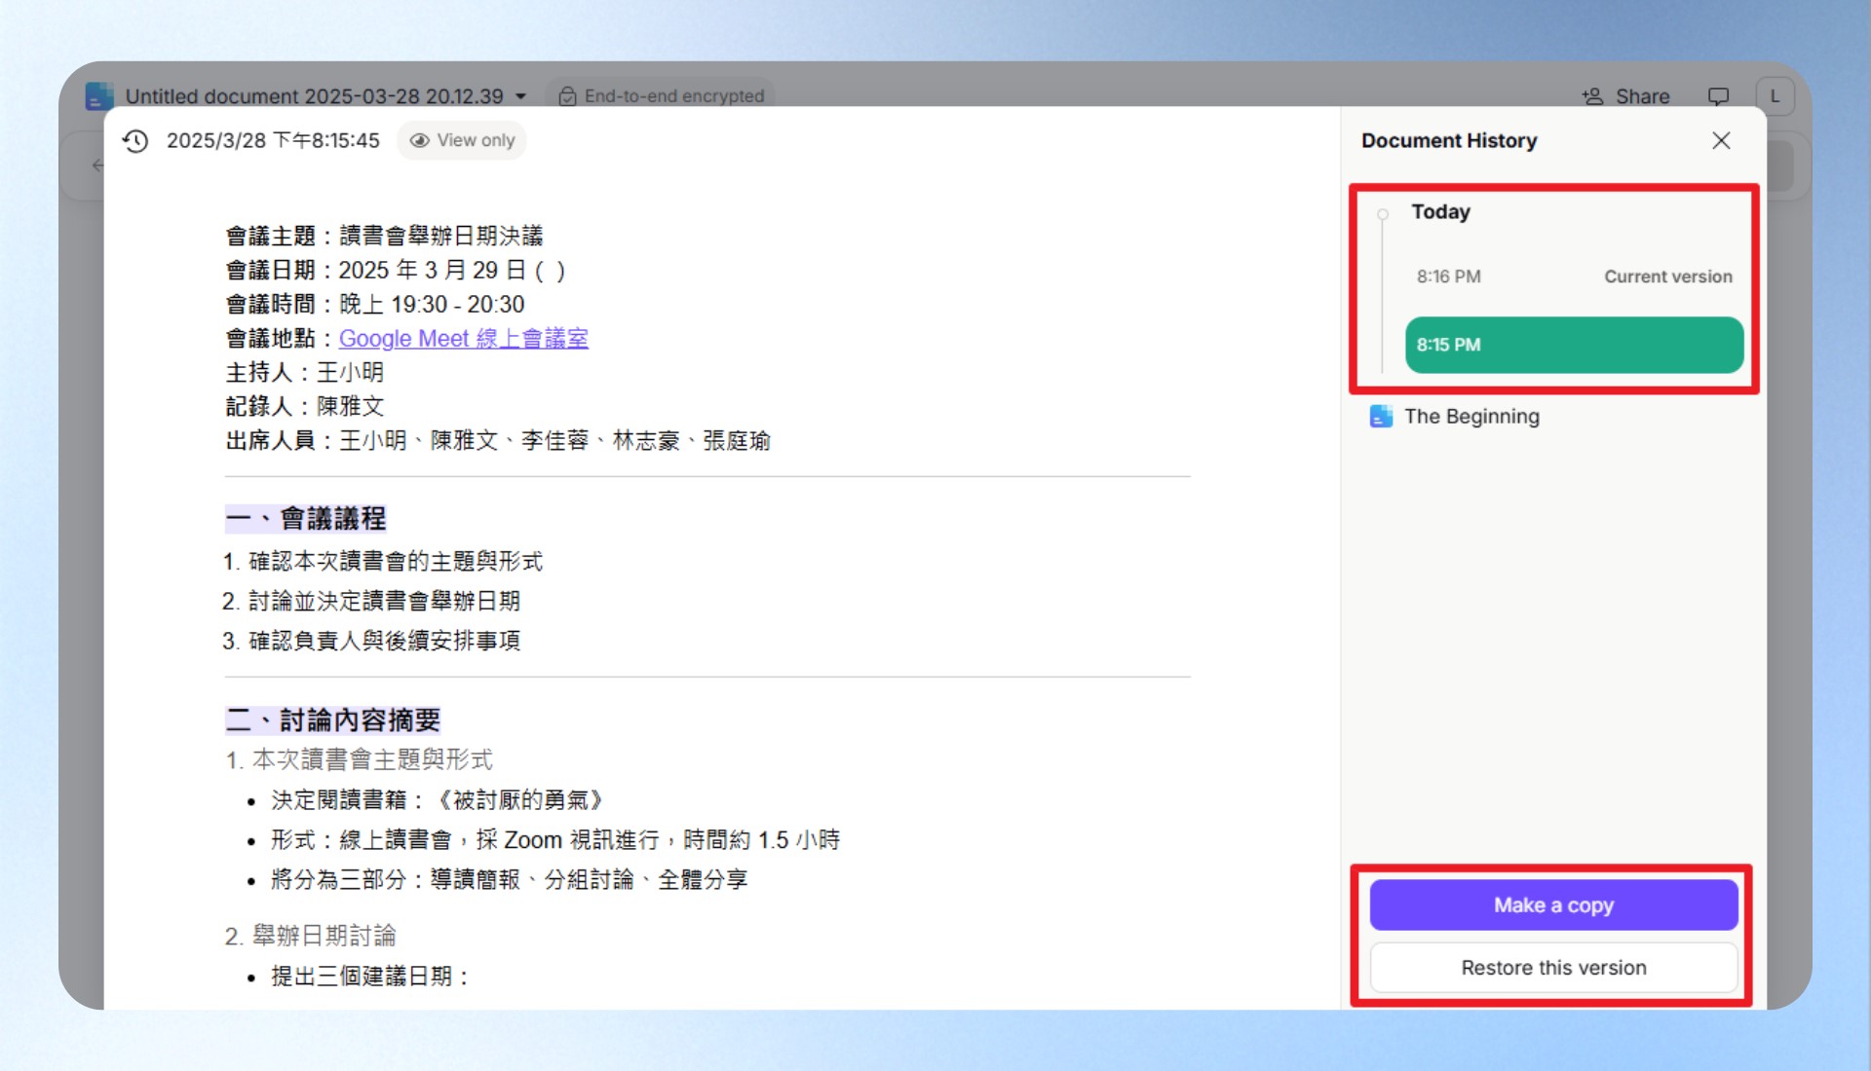Click the back arrow at left edge
The image size is (1871, 1071).
point(97,166)
